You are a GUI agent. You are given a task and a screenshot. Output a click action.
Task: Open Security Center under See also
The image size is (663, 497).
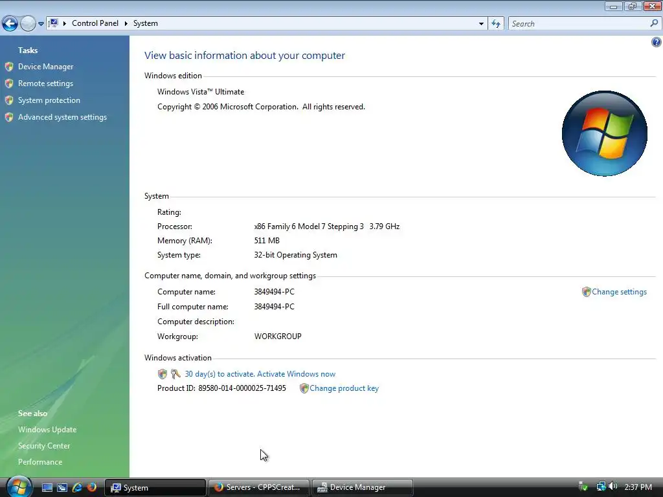point(44,446)
